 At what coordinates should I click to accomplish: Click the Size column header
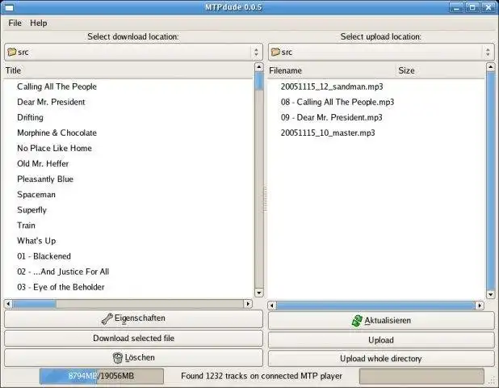(441, 70)
